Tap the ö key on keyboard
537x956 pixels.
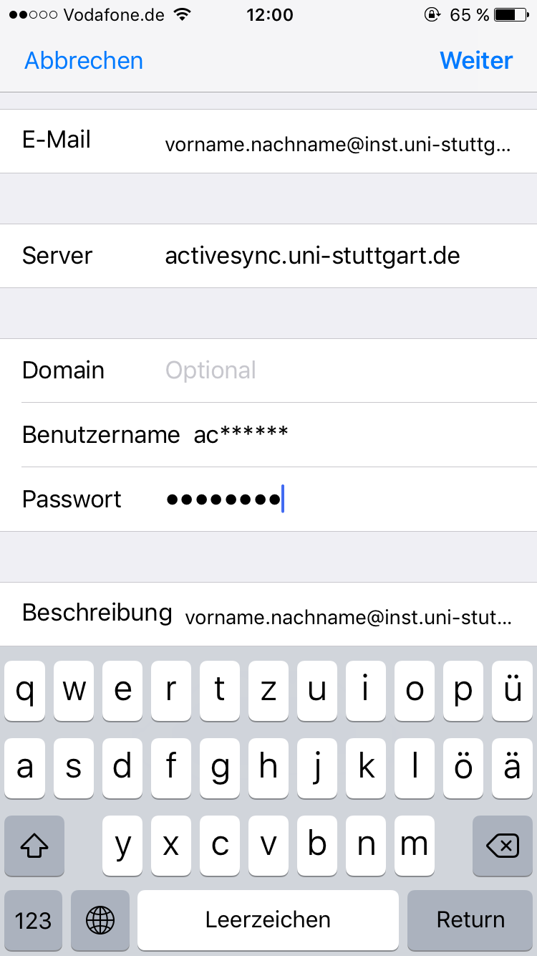463,768
